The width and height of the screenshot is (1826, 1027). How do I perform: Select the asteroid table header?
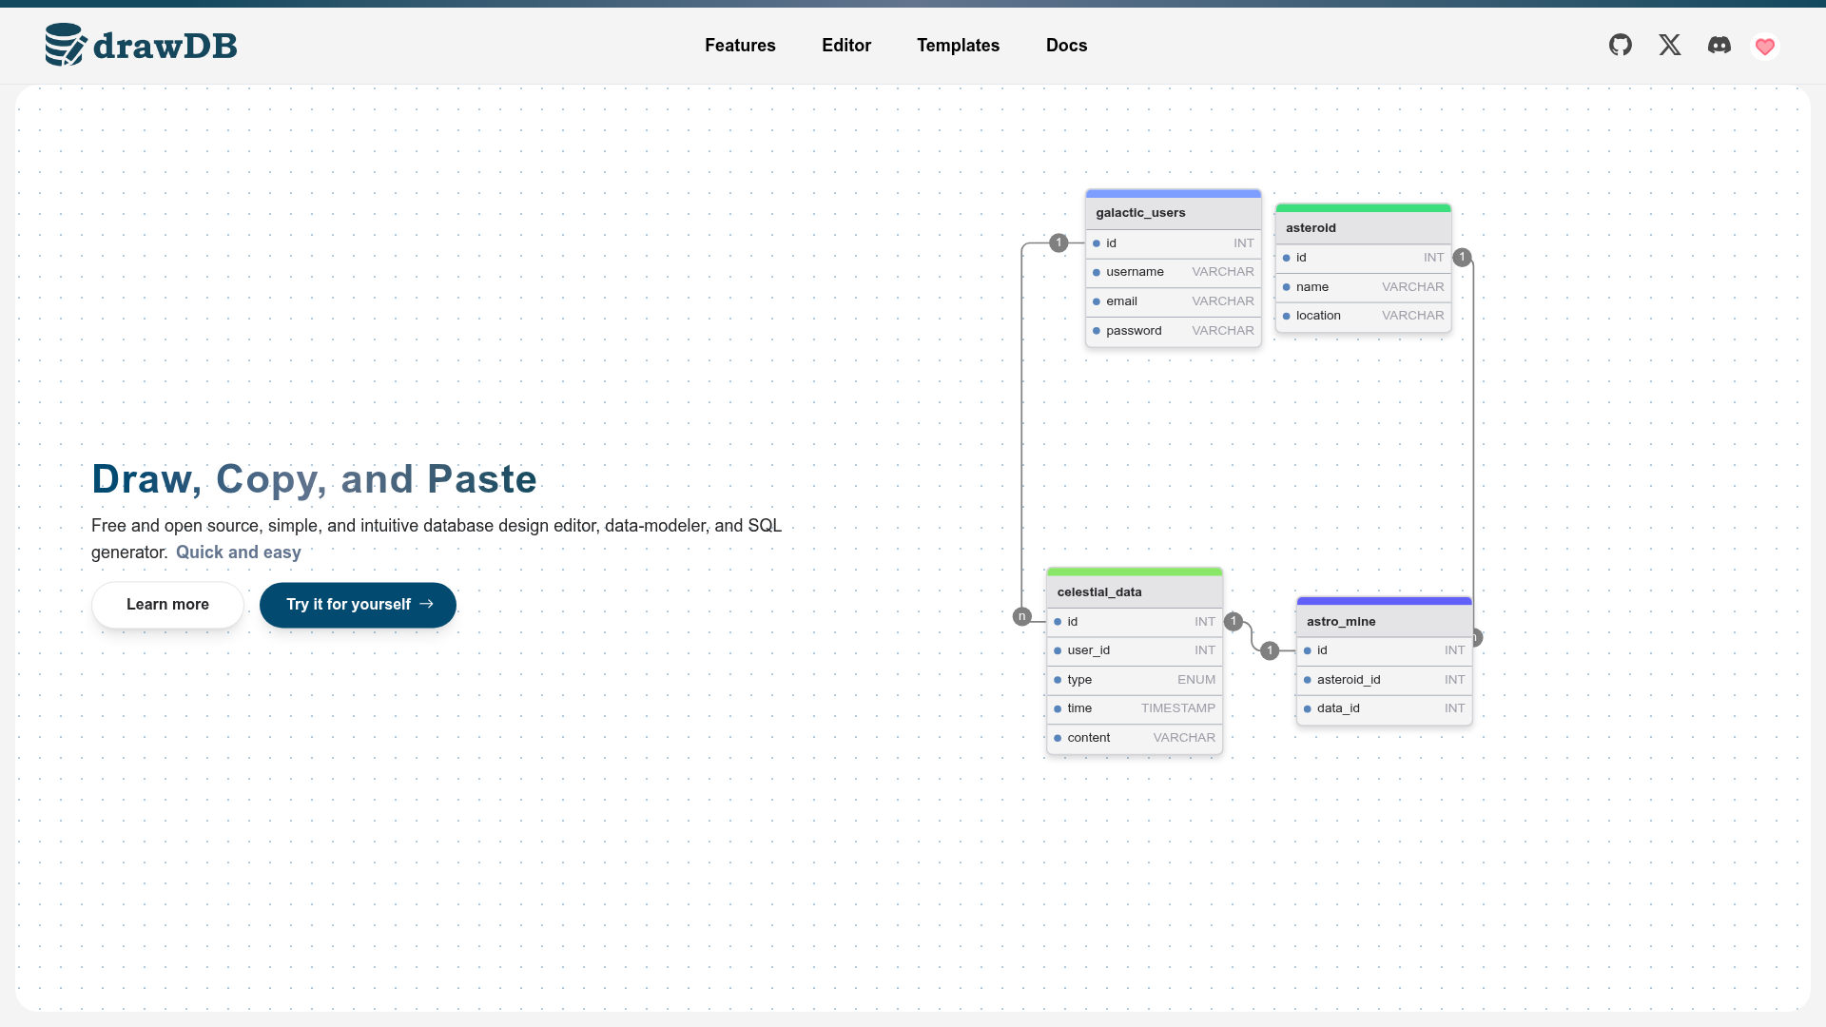(x=1363, y=228)
